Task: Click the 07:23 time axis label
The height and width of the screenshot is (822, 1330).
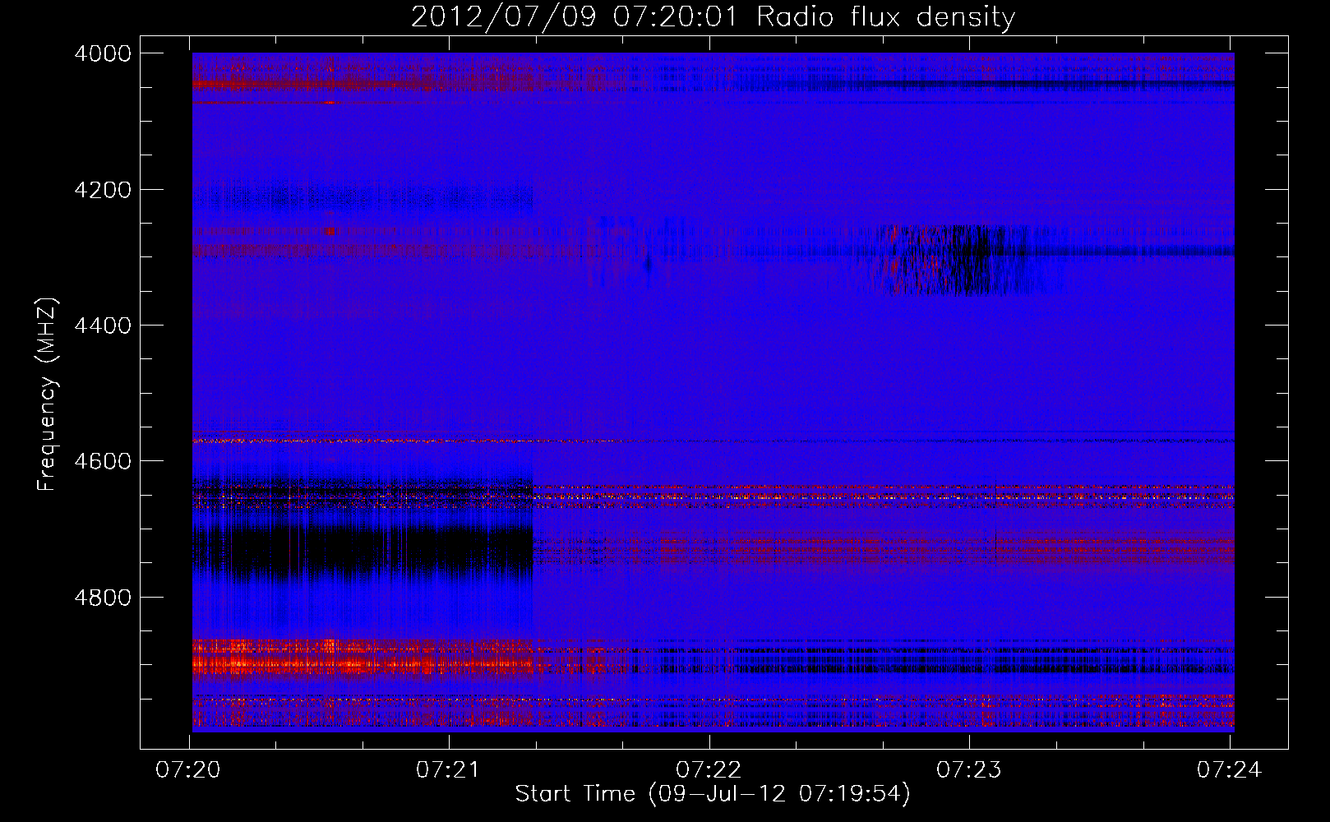Action: point(969,770)
